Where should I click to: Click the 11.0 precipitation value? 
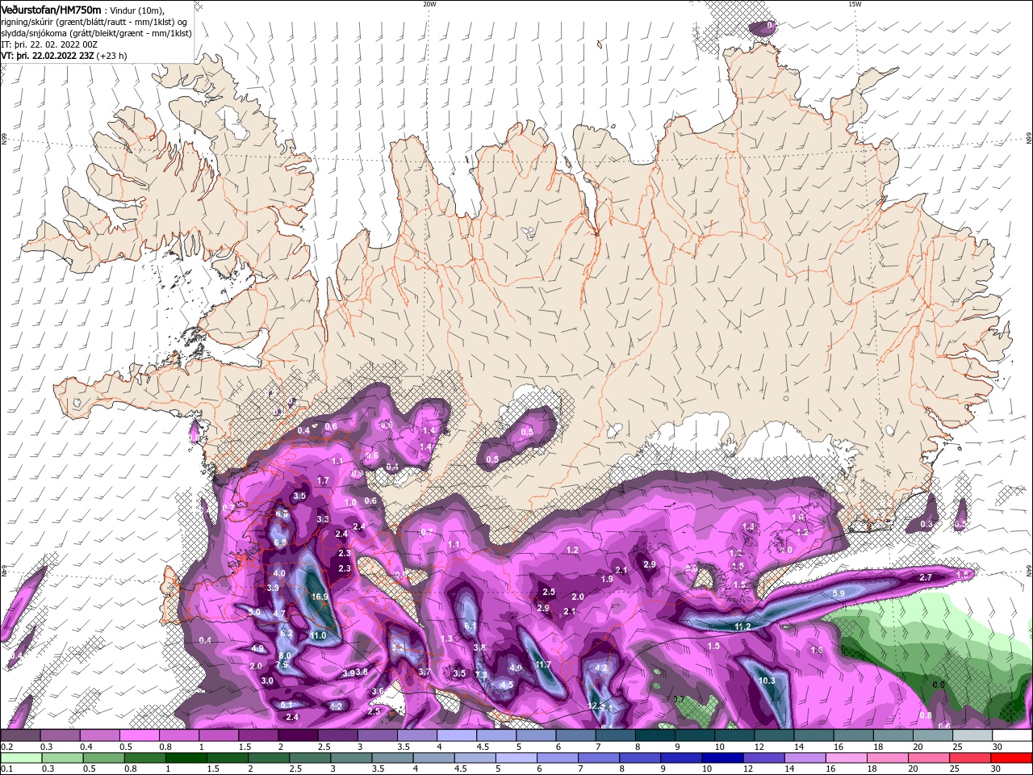click(x=318, y=635)
